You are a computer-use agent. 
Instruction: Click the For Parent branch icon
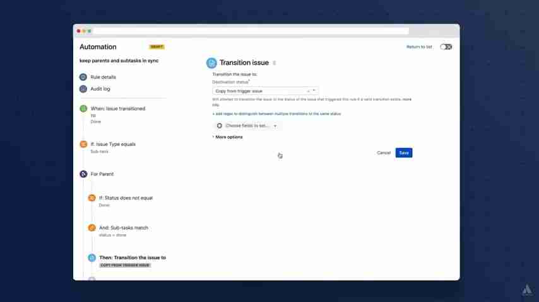point(83,174)
